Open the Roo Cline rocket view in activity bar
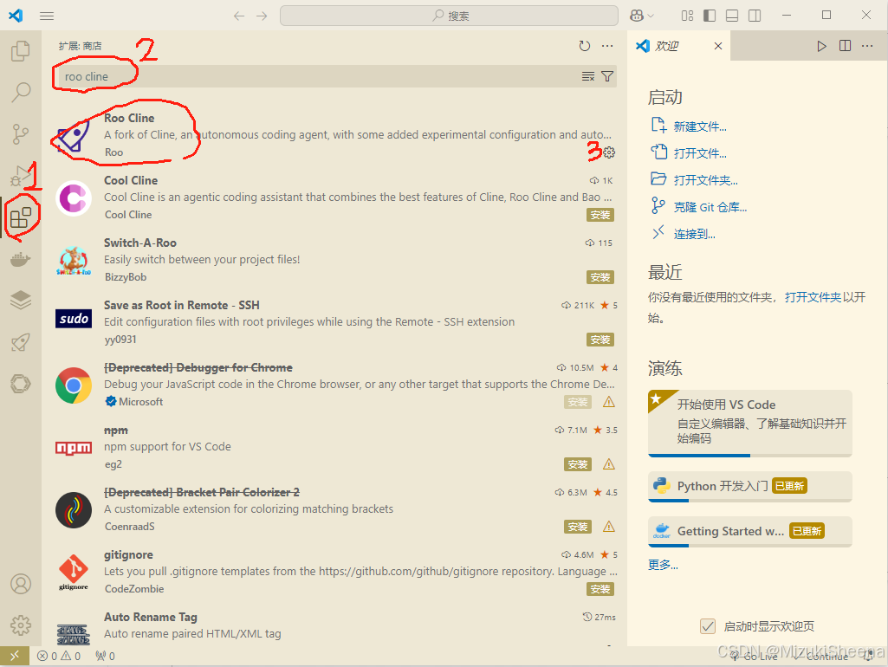 point(21,342)
